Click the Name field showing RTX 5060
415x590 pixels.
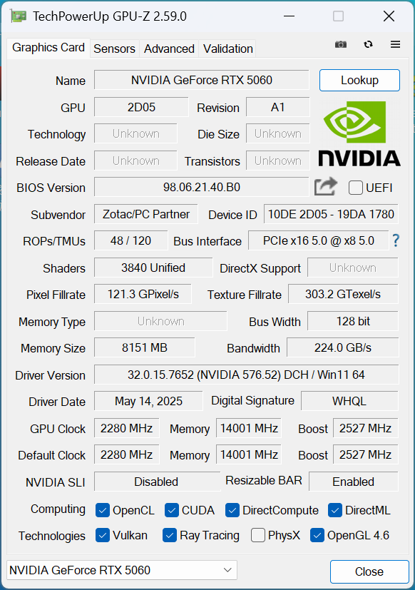pyautogui.click(x=201, y=80)
